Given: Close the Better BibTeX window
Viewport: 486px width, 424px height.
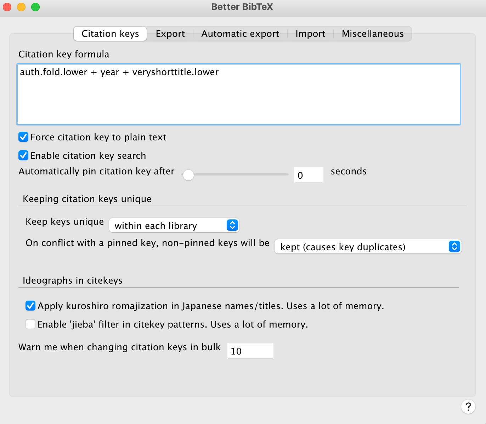Looking at the screenshot, I should point(7,7).
